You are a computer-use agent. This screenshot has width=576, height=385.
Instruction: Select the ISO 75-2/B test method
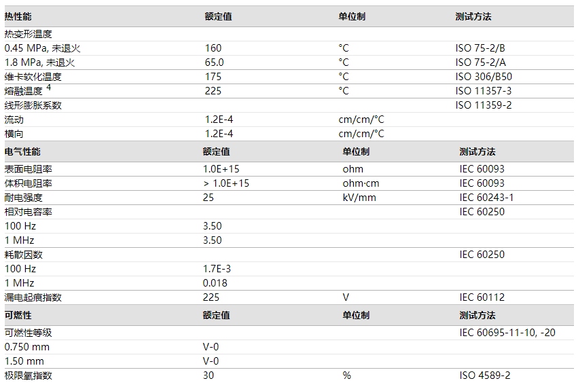click(x=480, y=48)
